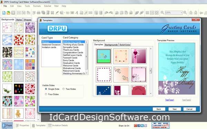The image size is (207, 129).
Task: Open the Templates panel at bottom bar
Action: (x=39, y=126)
